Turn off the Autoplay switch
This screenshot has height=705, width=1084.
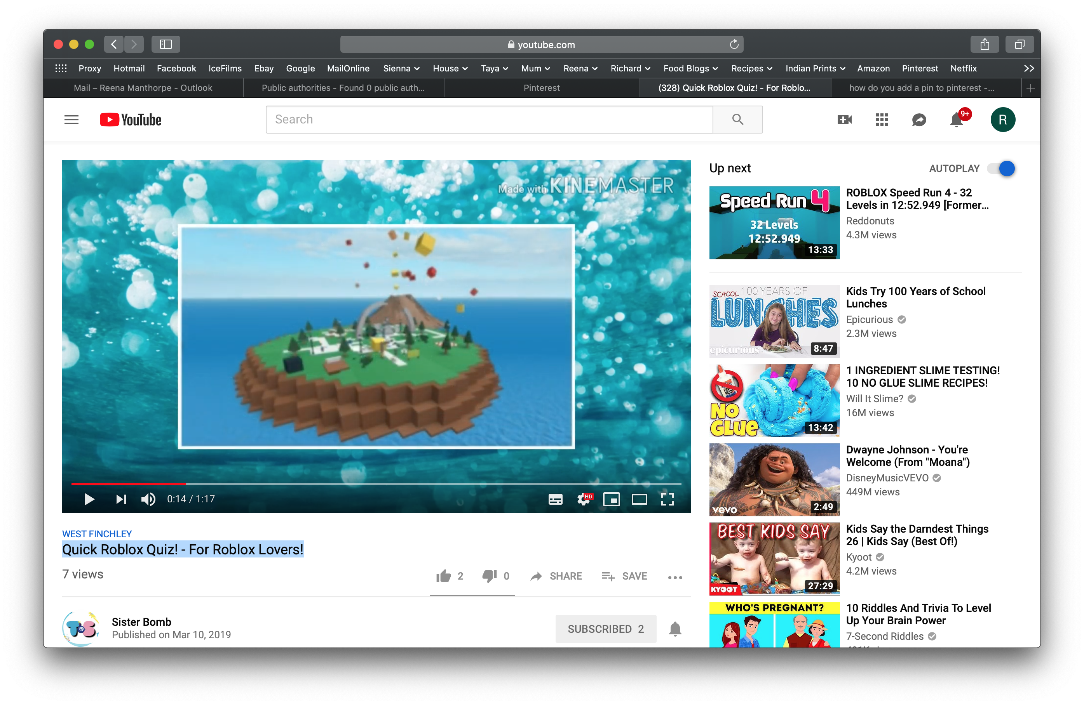click(x=1002, y=168)
